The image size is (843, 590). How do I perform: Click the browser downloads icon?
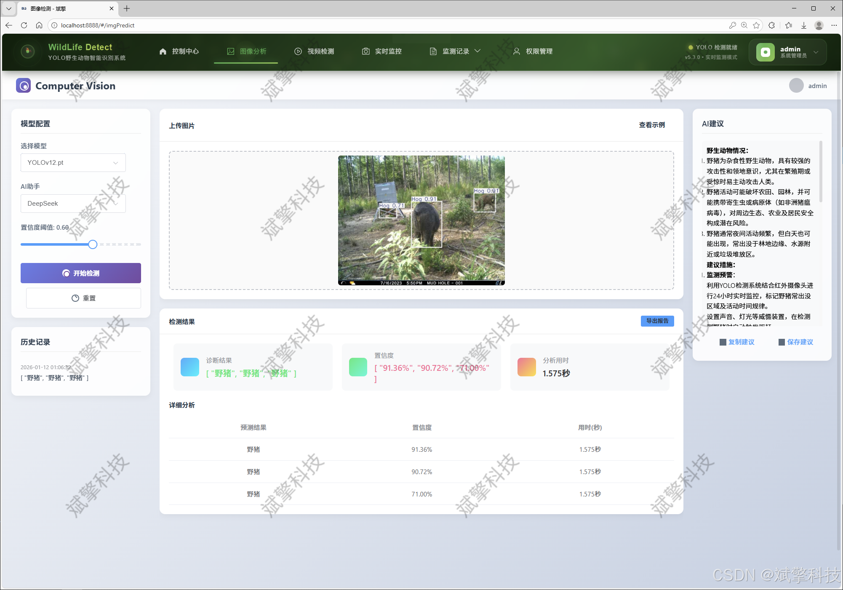coord(803,25)
